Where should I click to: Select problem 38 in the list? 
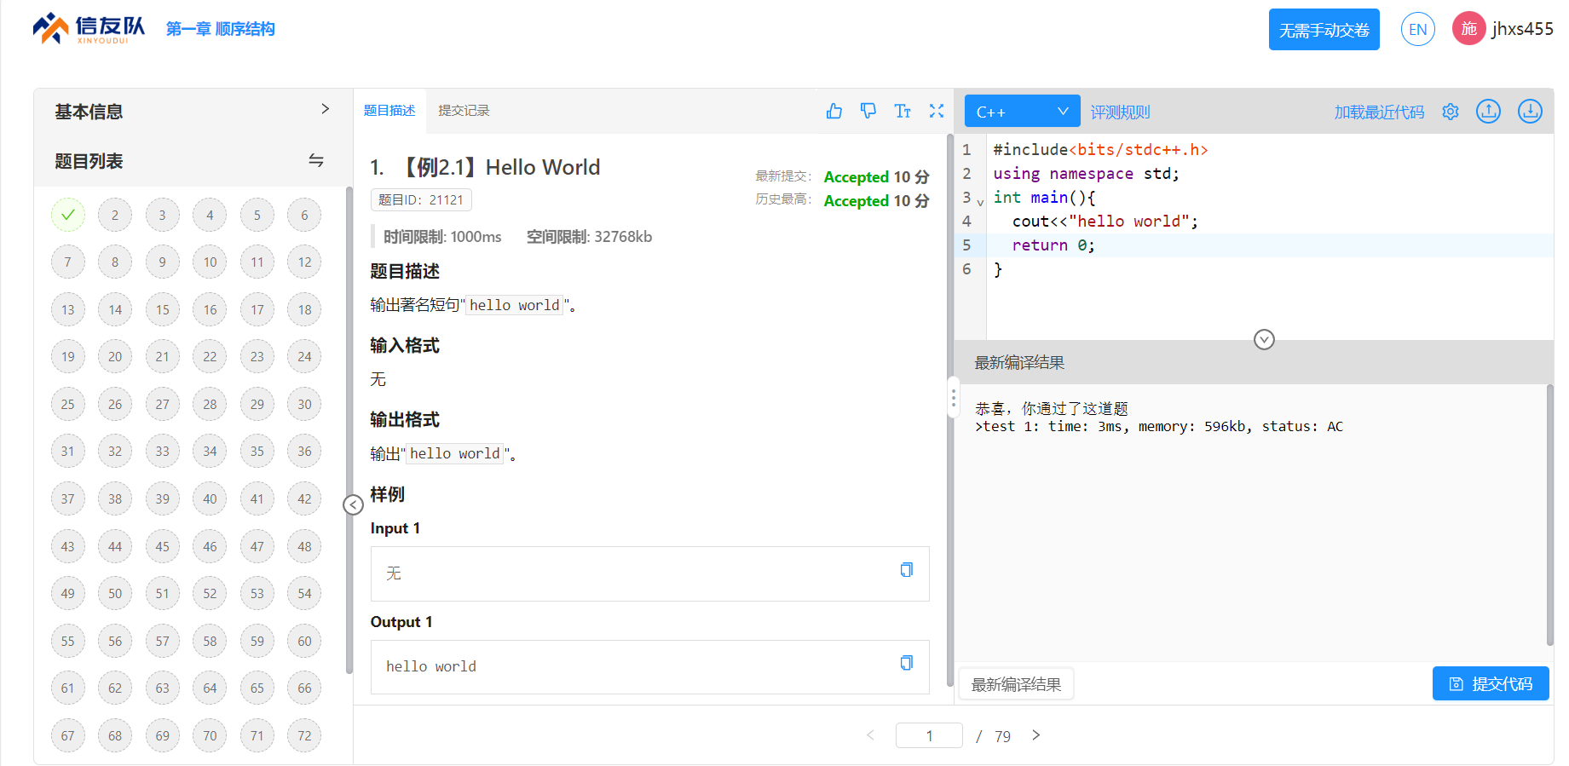(x=115, y=498)
